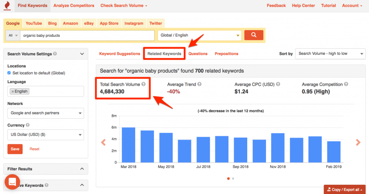Image resolution: width=369 pixels, height=194 pixels.
Task: Go to previous chart with left arrow
Action: [x=103, y=142]
